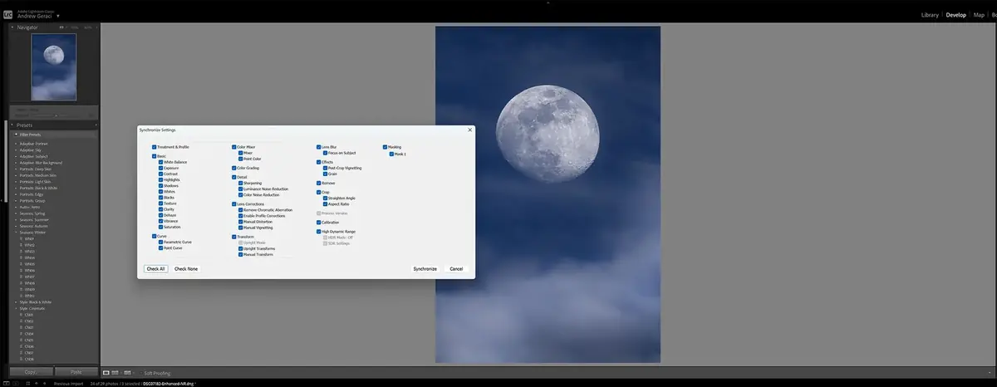Collapse the Navigator panel
The width and height of the screenshot is (997, 387).
tap(12, 27)
